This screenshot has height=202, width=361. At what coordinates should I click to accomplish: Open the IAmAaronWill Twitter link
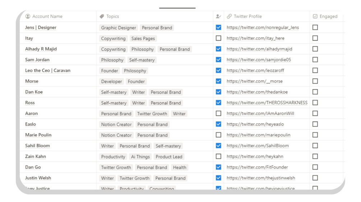[260, 114]
